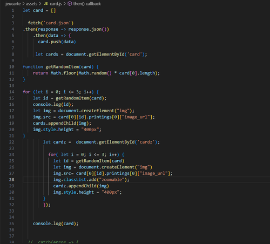Click 'for( let i = 0; i <= 3; i++) {' on line 24
Viewport: 270px width, 244px height.
pos(86,155)
